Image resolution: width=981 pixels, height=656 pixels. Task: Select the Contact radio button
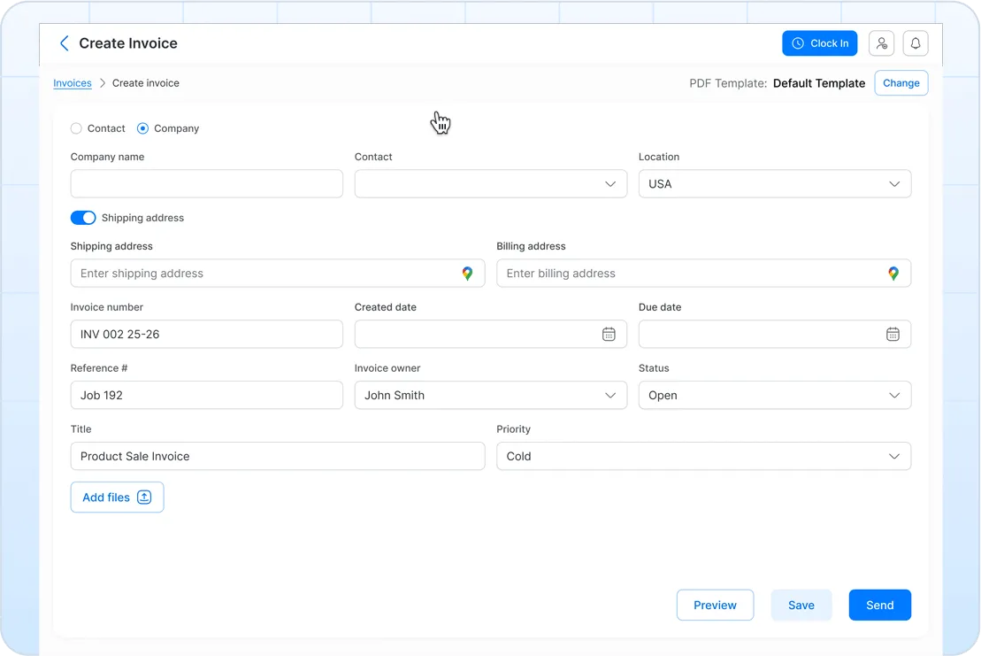click(x=76, y=128)
